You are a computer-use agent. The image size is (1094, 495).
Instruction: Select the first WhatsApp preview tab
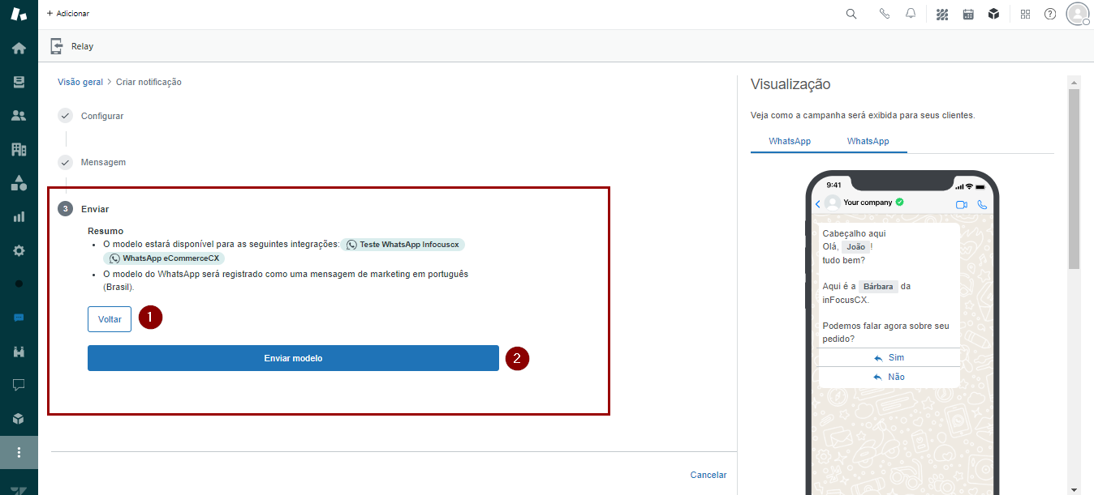(x=790, y=141)
